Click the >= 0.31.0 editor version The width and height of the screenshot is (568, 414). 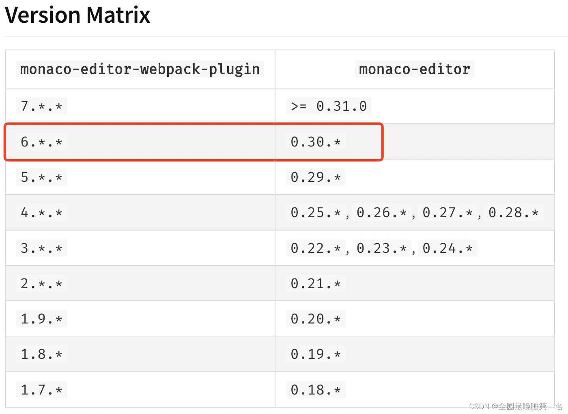329,106
